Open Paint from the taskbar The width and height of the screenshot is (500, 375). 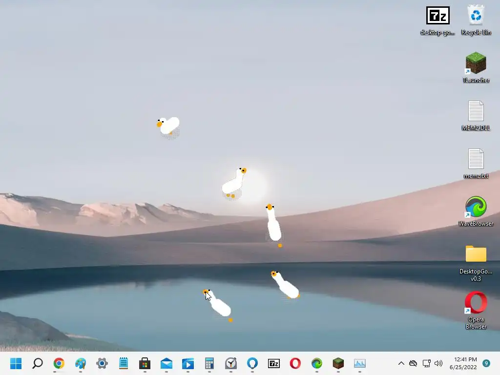coord(81,363)
